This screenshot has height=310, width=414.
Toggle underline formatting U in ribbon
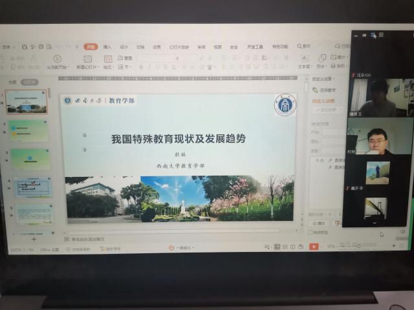157,67
